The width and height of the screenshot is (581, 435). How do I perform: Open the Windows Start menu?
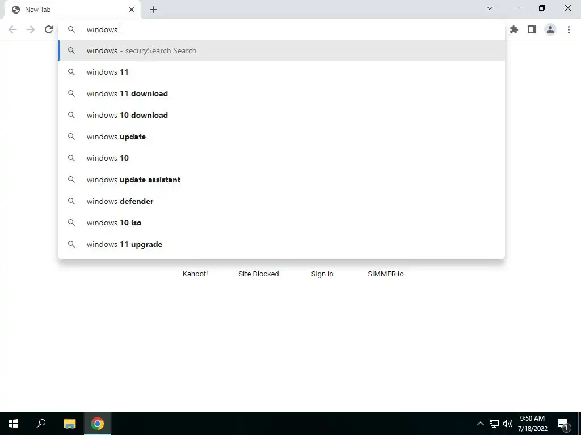(14, 424)
